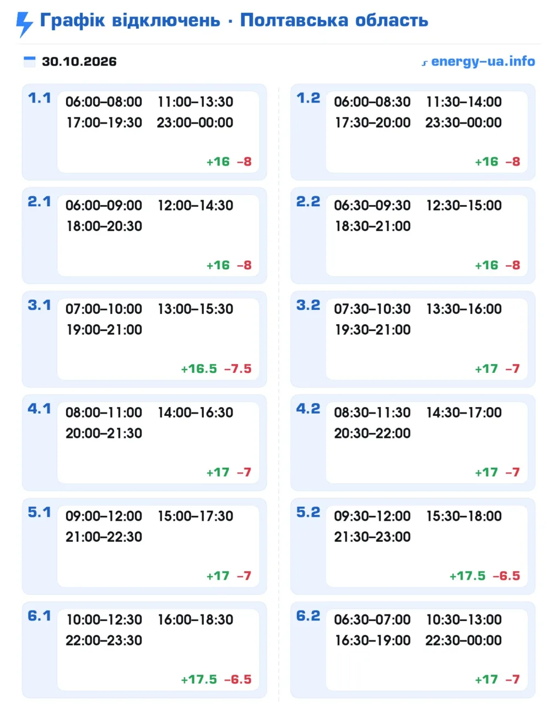557x717 pixels.
Task: Click the small plug icon before energy-ua.info
Action: click(425, 63)
